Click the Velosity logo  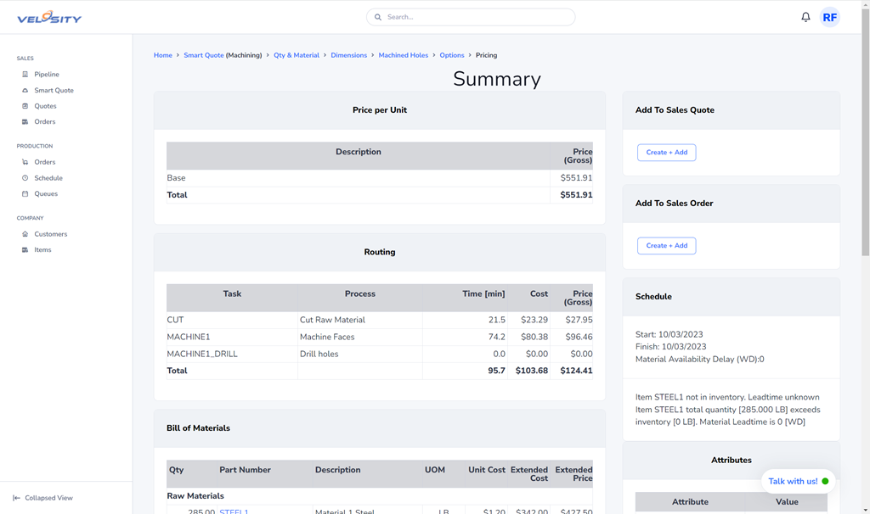(x=49, y=18)
